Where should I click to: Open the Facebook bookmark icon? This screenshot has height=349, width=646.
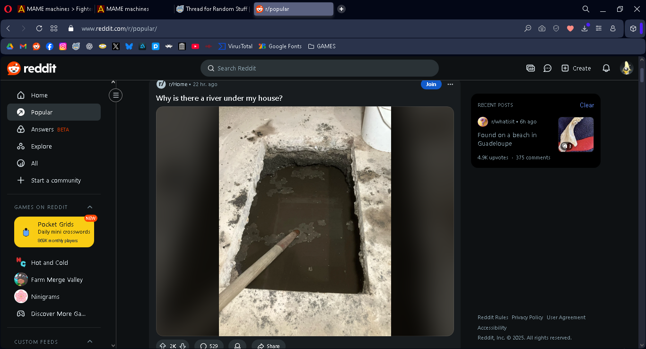click(x=50, y=46)
